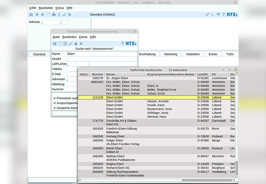Viewport: 266px width, 184px height.
Task: Go to next record with right arrow icon
Action: click(x=43, y=14)
